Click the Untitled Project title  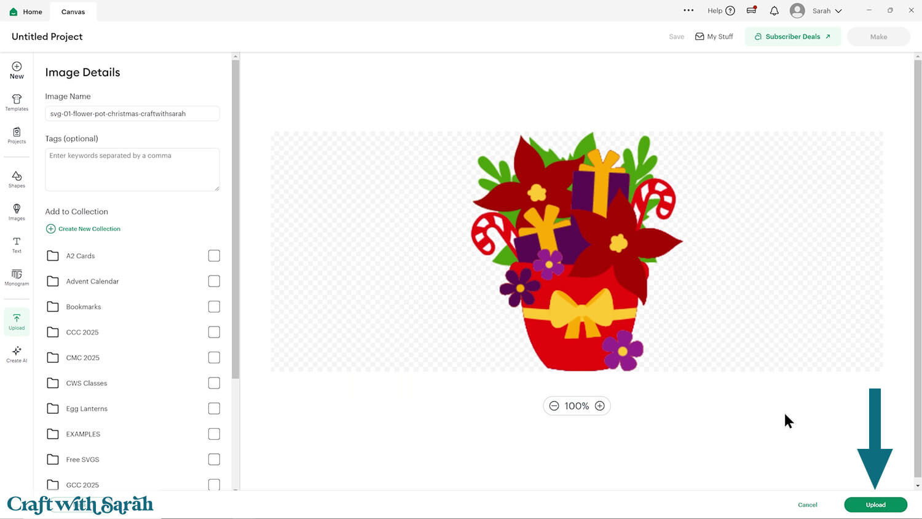point(47,37)
